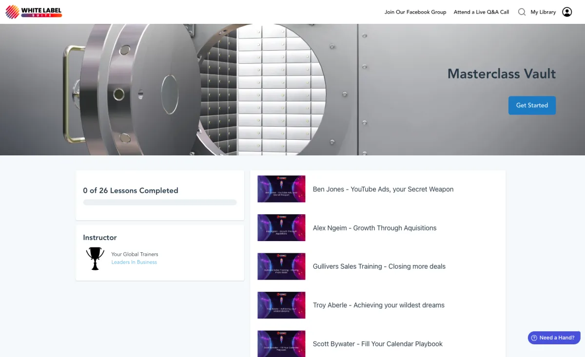Screen dimensions: 585x357
Task: Open Scott Bywater Calendar Playbook lesson title
Action: point(378,344)
